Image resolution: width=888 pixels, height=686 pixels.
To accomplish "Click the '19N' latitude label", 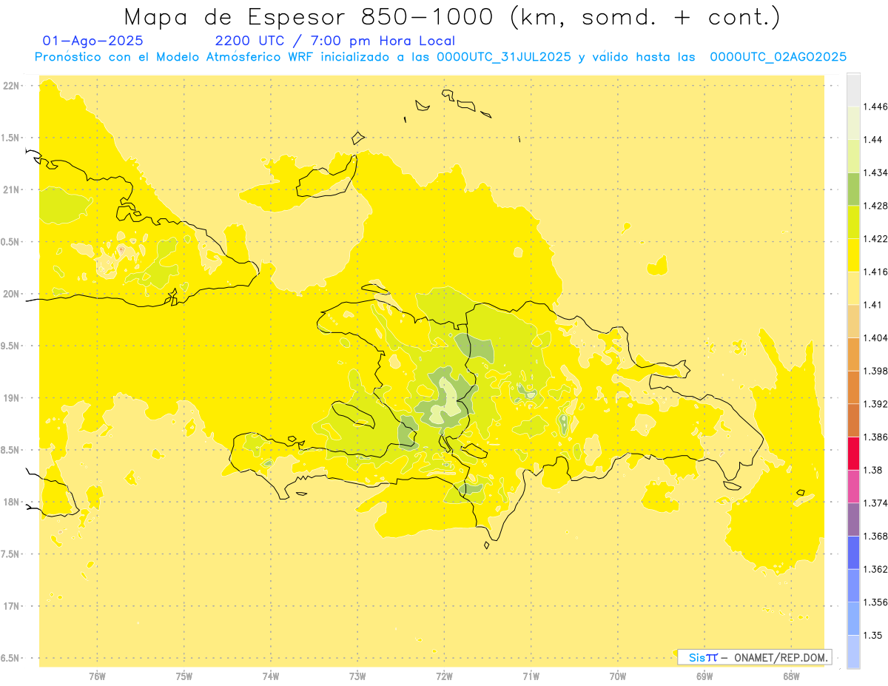I will coord(12,398).
